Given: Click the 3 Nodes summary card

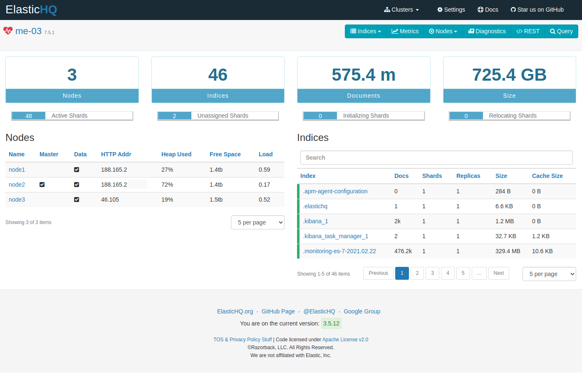Looking at the screenshot, I should 72,80.
